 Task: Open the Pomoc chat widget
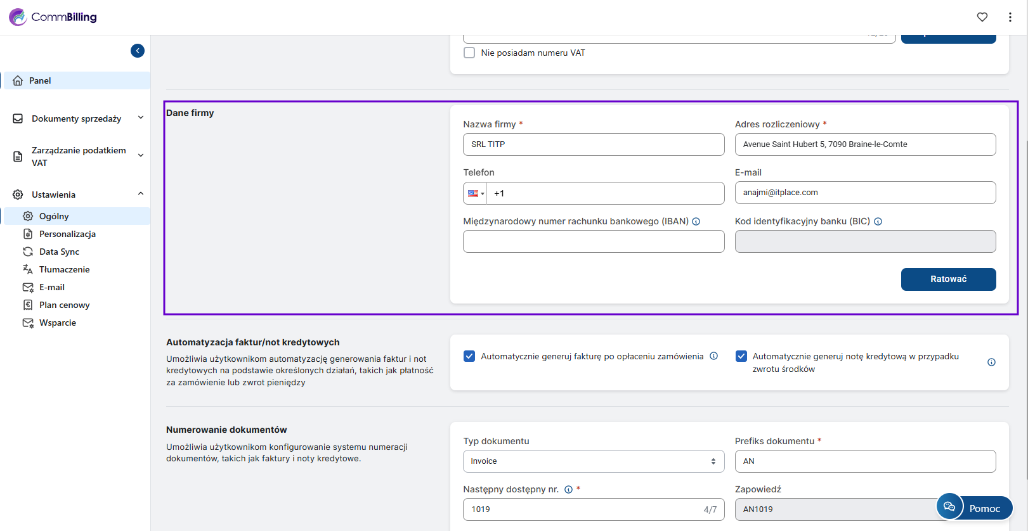974,508
